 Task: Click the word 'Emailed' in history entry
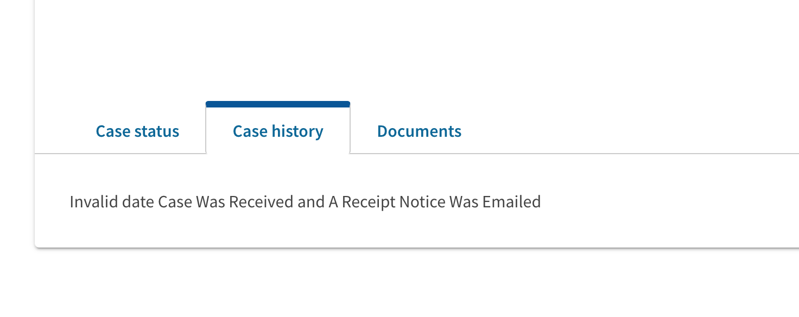coord(511,202)
